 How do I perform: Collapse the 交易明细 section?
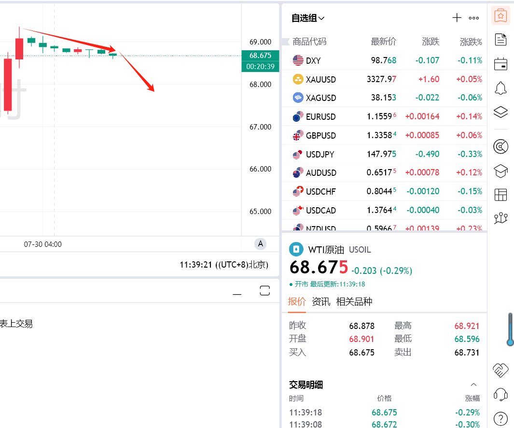[473, 385]
